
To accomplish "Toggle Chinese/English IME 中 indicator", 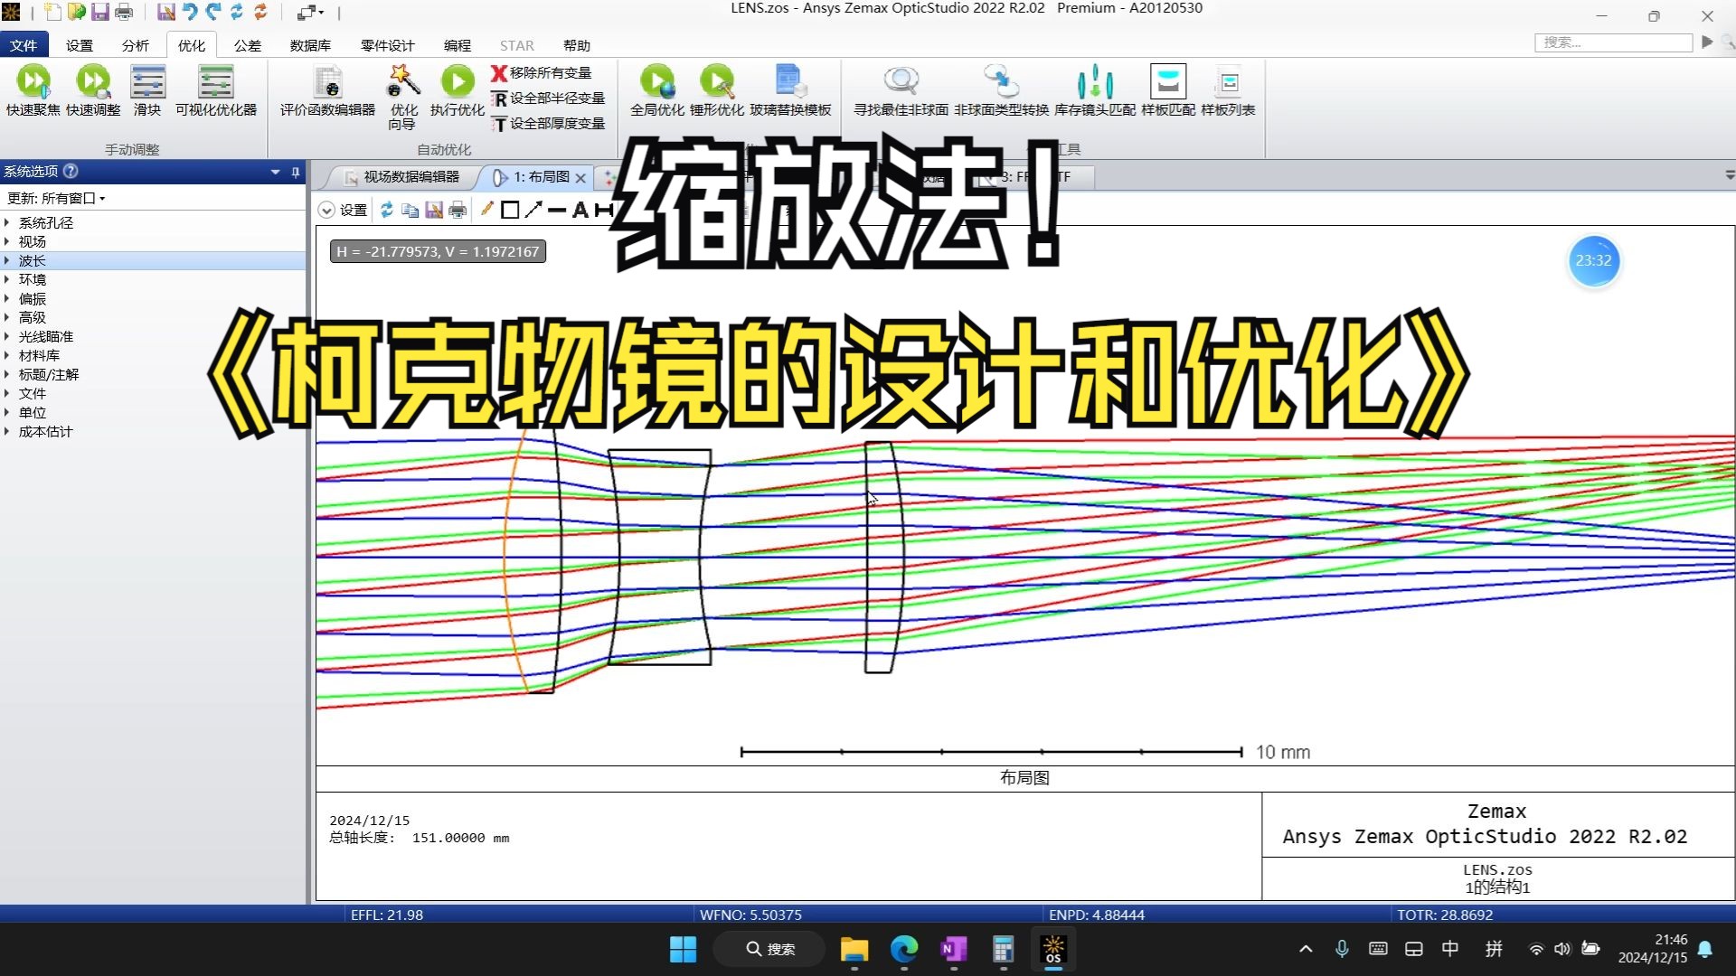I will click(1449, 949).
